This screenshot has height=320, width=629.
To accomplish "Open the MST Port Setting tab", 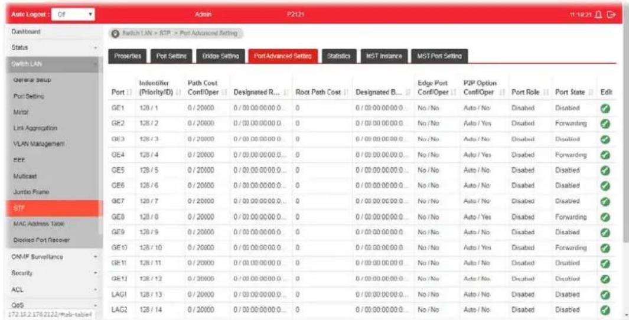I will tap(439, 57).
